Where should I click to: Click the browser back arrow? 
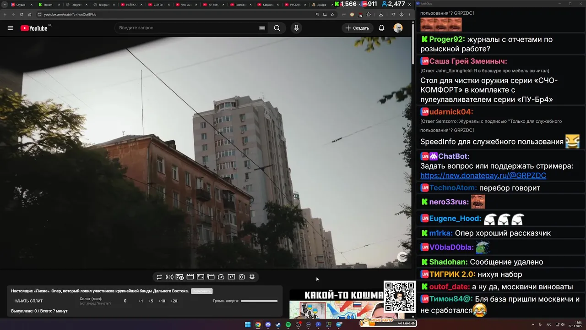5,14
